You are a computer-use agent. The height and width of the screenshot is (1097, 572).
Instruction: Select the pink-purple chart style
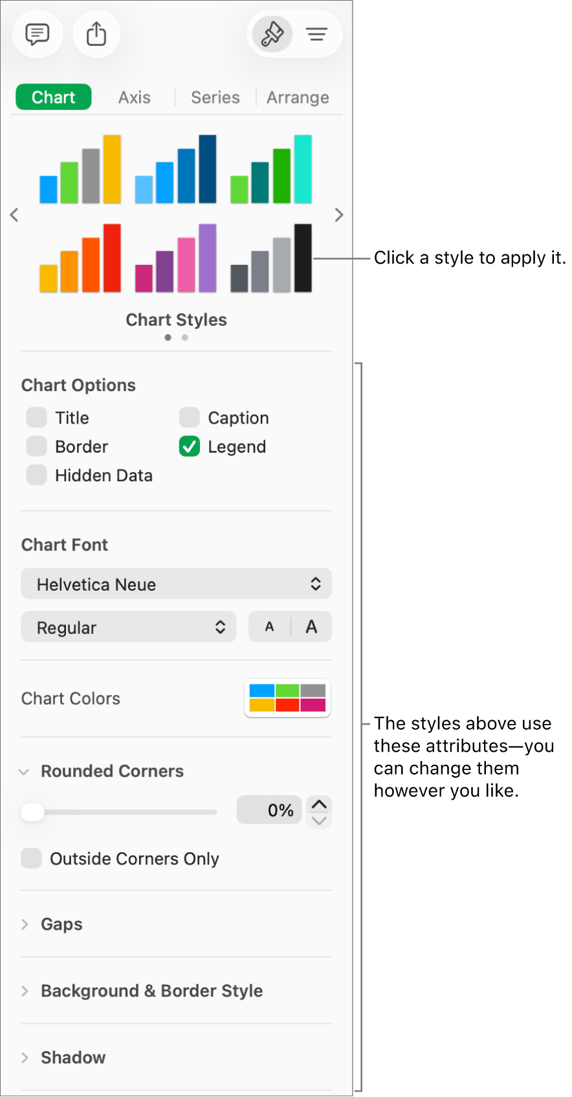175,258
